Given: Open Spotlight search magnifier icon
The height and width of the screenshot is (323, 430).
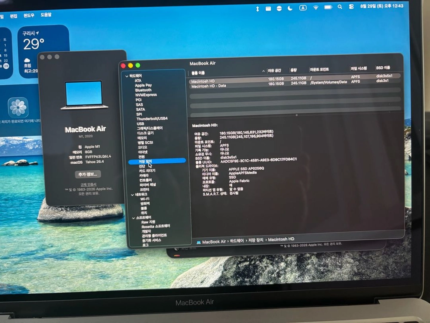Looking at the screenshot, I should pos(340,7).
